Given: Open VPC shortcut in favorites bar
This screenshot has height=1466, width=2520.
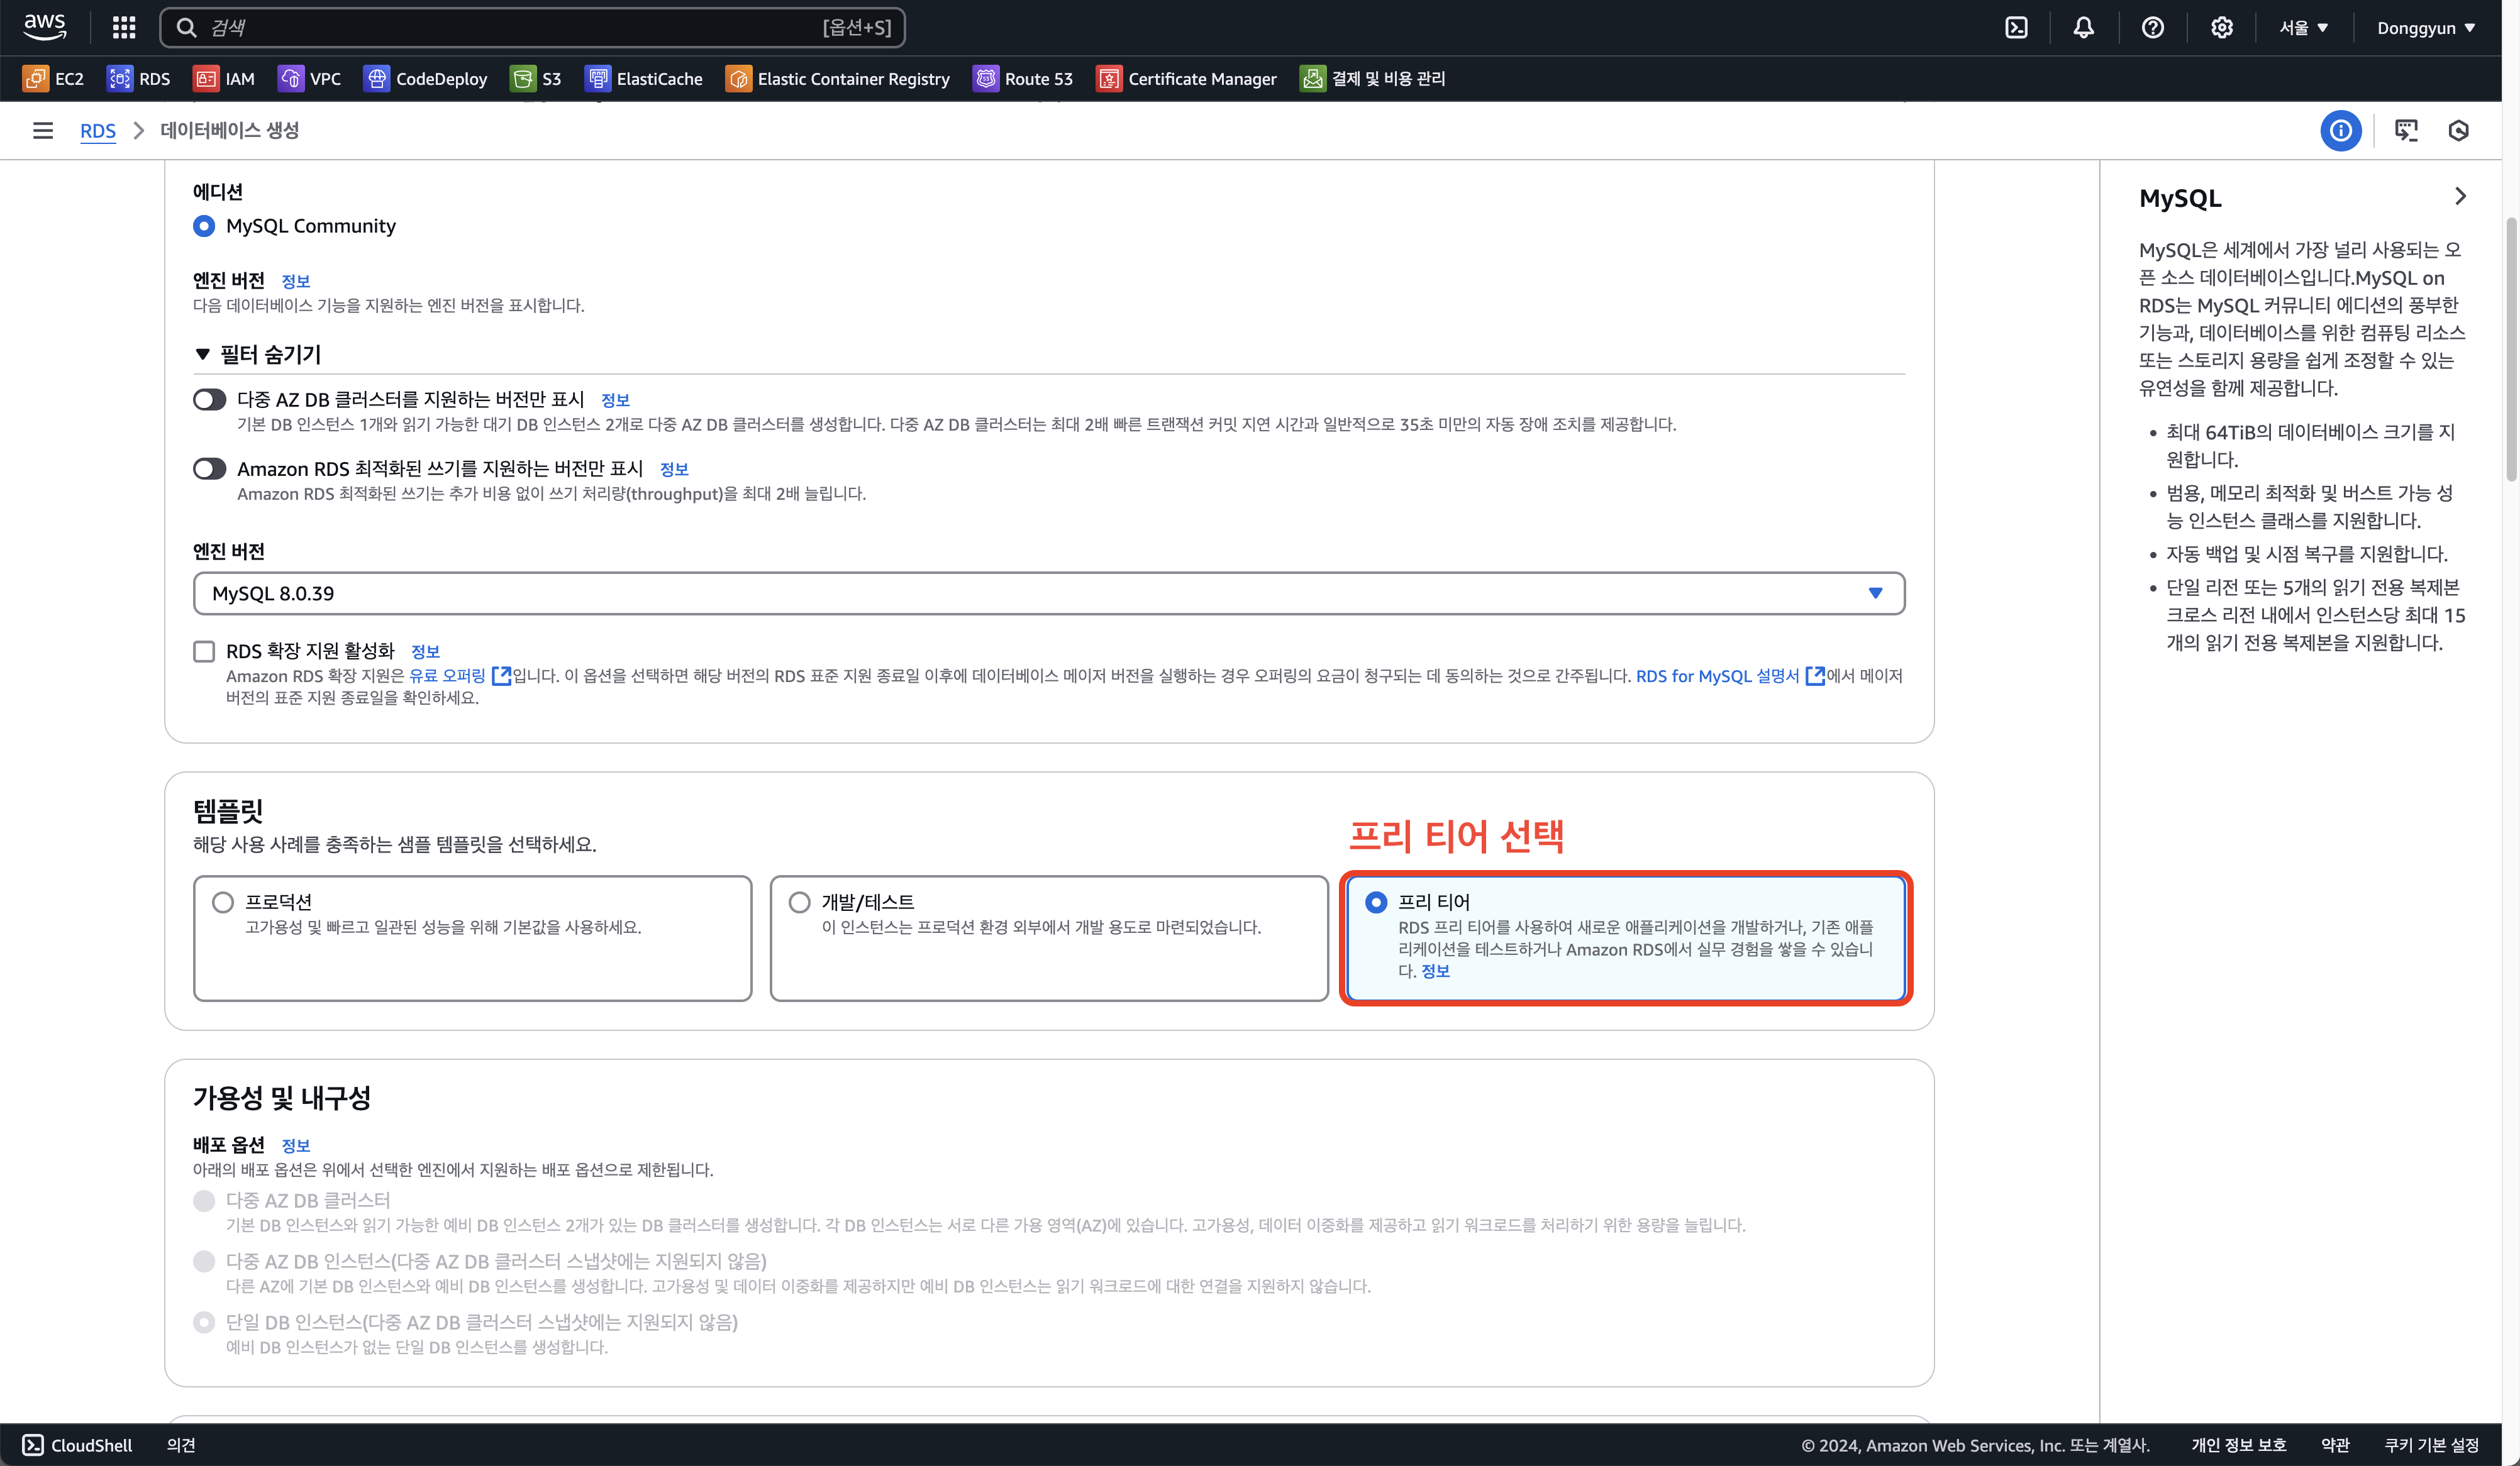Looking at the screenshot, I should tap(310, 78).
